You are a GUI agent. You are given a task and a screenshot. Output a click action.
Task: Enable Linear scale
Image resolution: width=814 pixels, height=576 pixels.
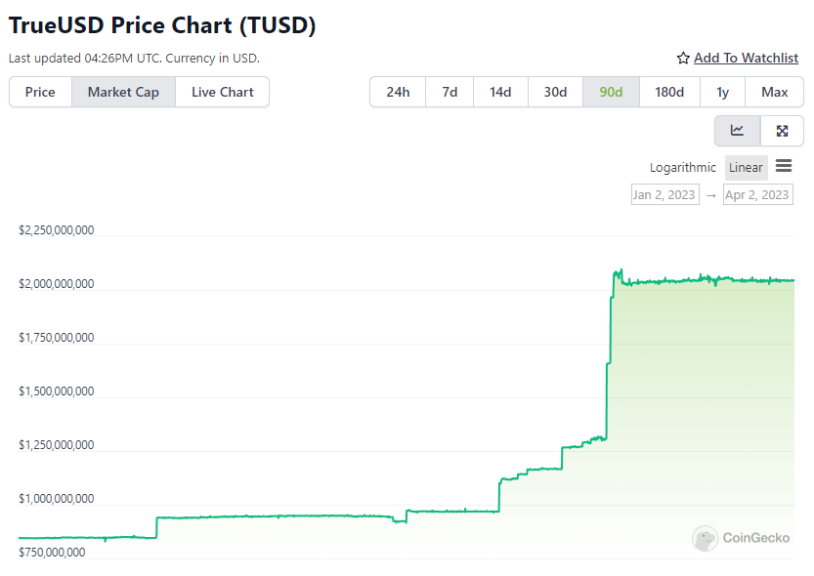746,168
